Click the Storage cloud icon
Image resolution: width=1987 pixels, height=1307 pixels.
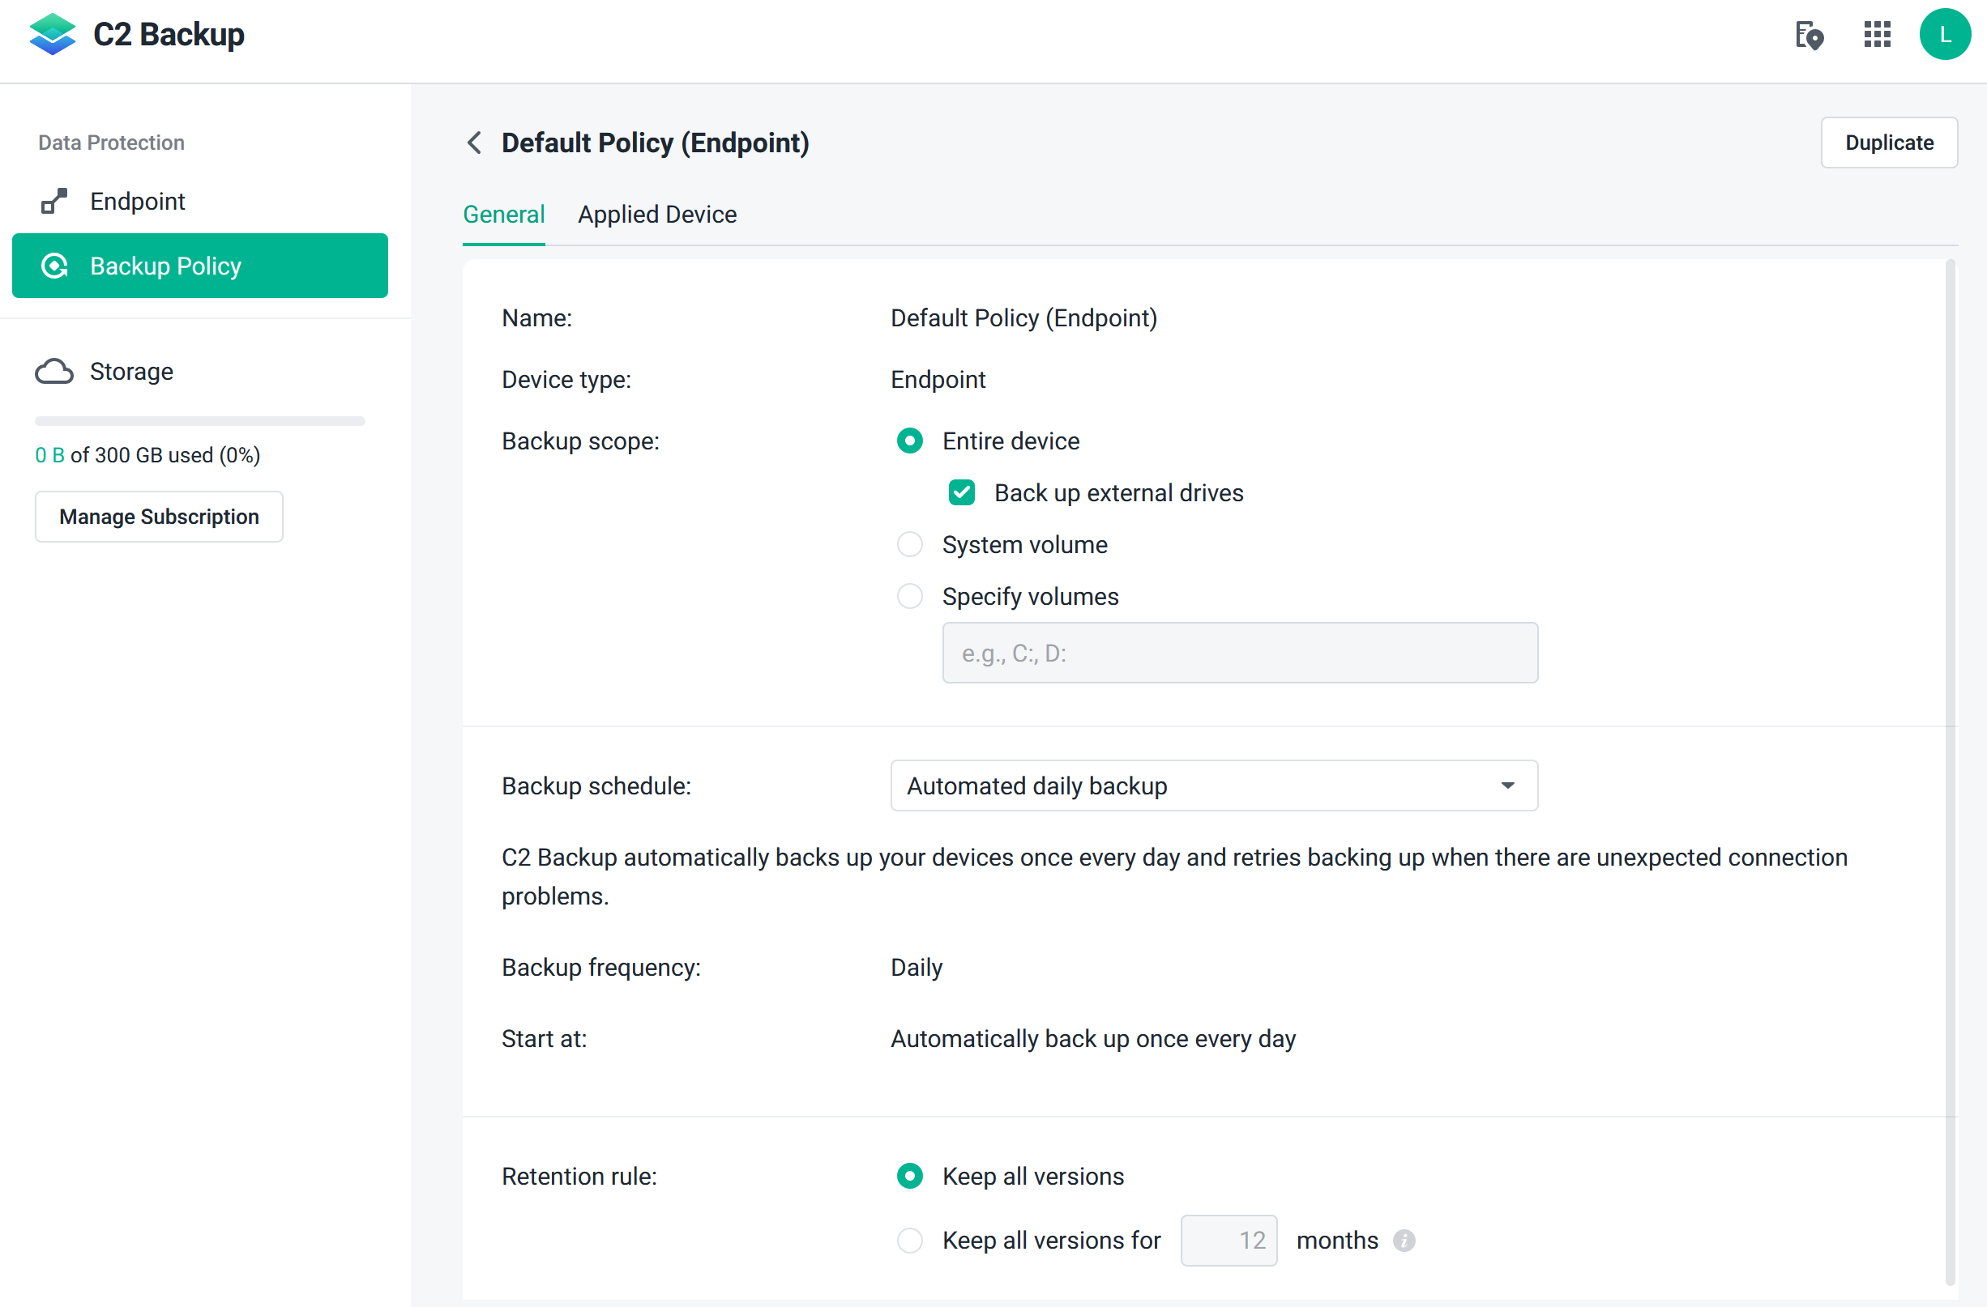tap(54, 371)
